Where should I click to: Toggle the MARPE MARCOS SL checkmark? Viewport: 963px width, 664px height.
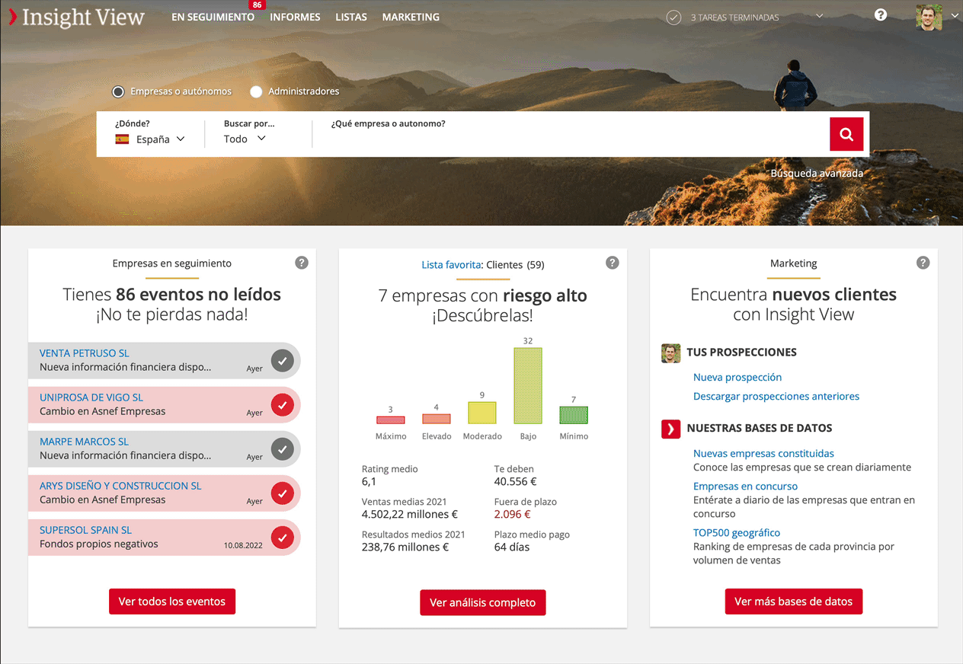tap(283, 449)
